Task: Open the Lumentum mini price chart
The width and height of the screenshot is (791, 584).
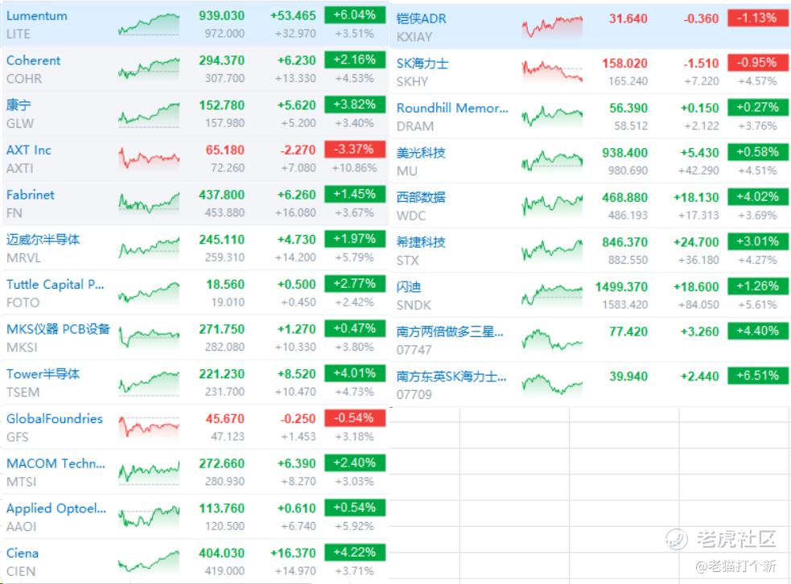Action: pyautogui.click(x=149, y=24)
